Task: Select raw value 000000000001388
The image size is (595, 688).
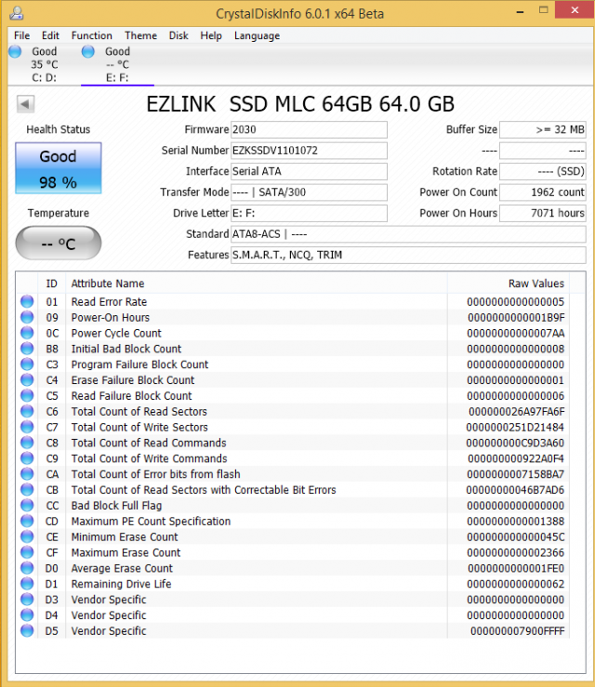Action: tap(516, 522)
